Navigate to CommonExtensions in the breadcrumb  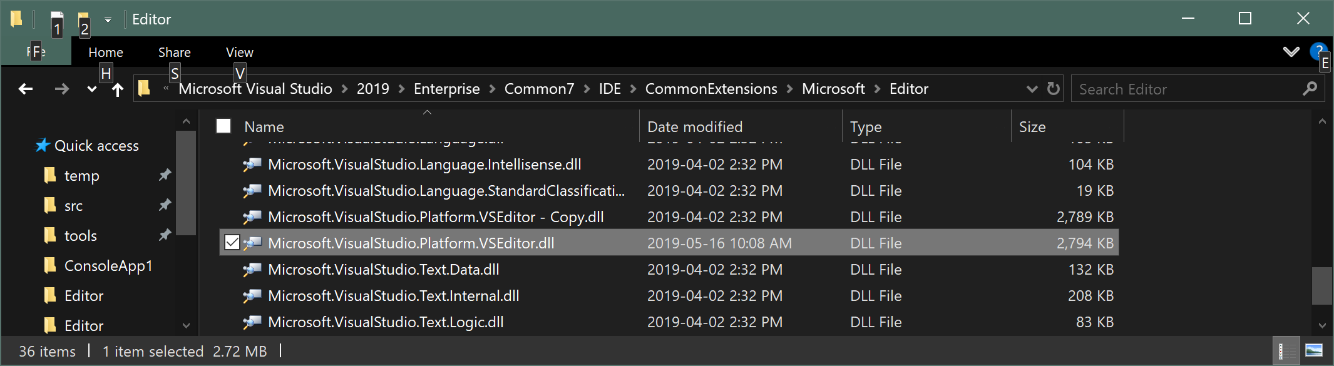[711, 89]
